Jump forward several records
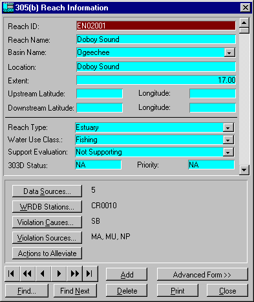254x302 pixels. click(74, 274)
